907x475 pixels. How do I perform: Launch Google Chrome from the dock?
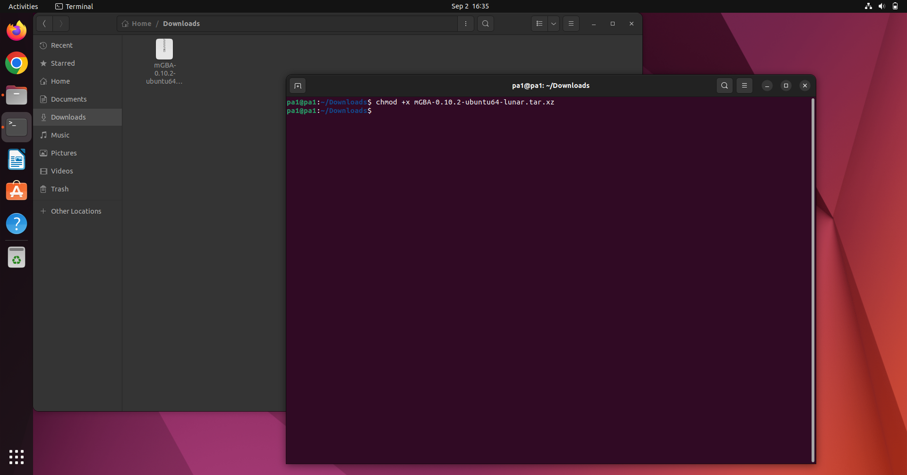coord(17,62)
